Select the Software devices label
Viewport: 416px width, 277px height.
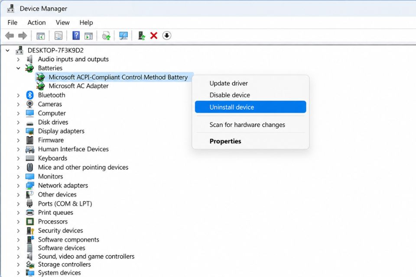[62, 248]
